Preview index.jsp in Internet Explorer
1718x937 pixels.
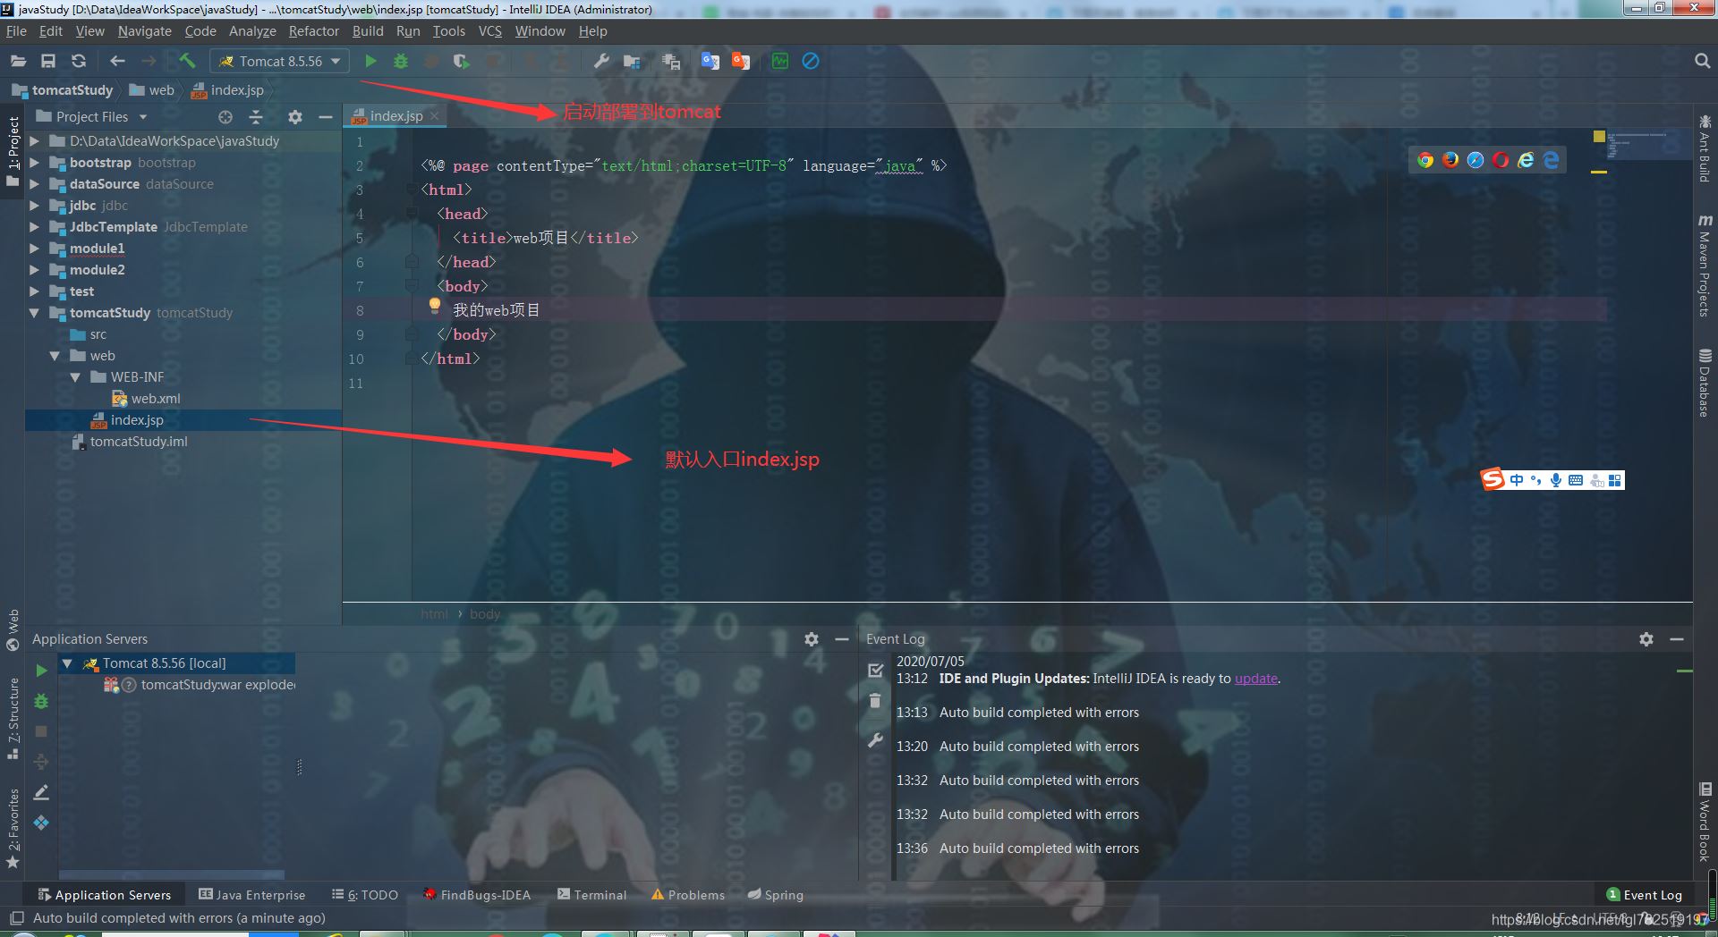(x=1526, y=160)
